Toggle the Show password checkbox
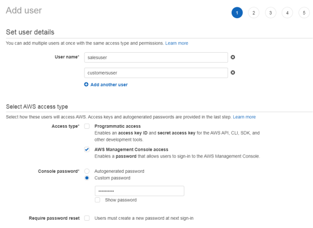Screen dimensions: 313x228 pos(98,200)
